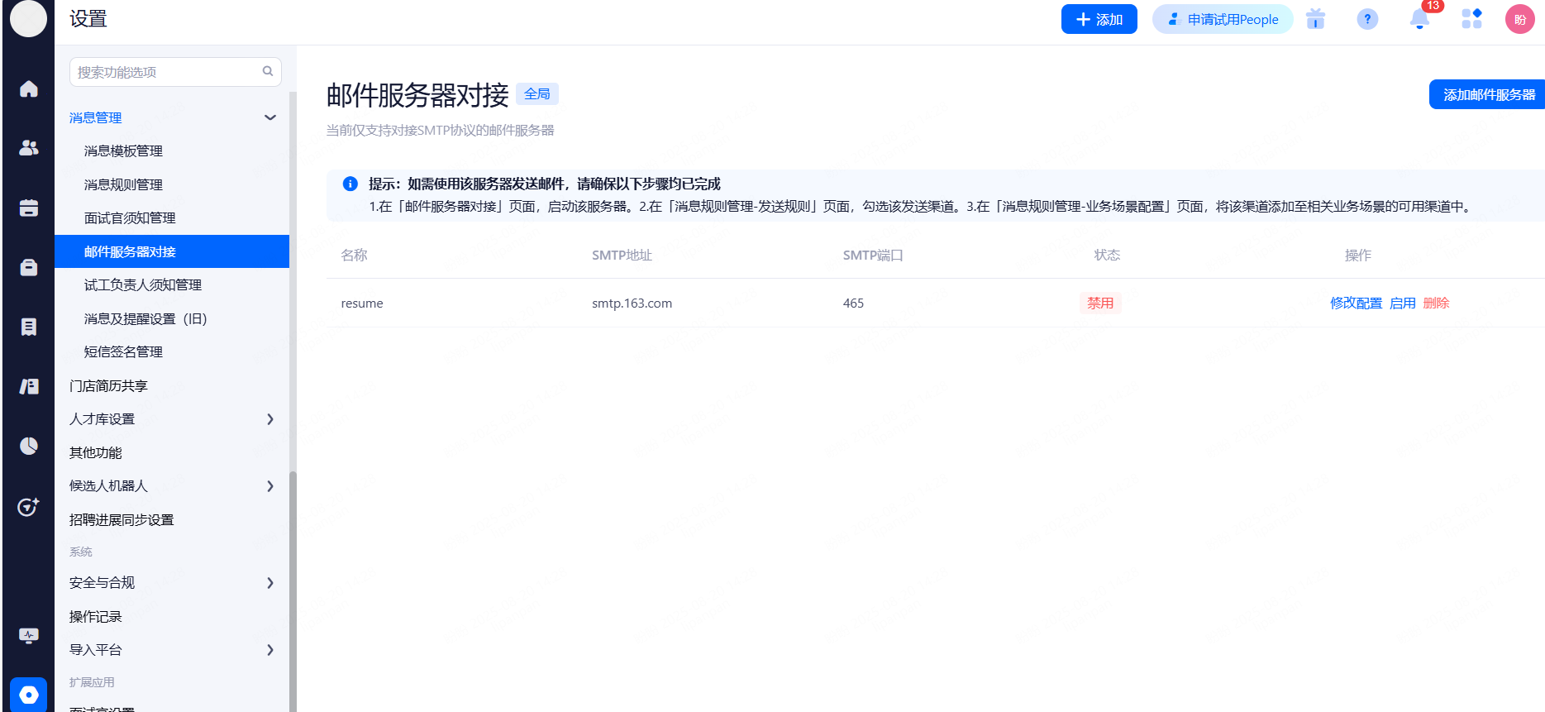
Task: Focus the 搜索功能选项 search field
Action: [x=165, y=72]
